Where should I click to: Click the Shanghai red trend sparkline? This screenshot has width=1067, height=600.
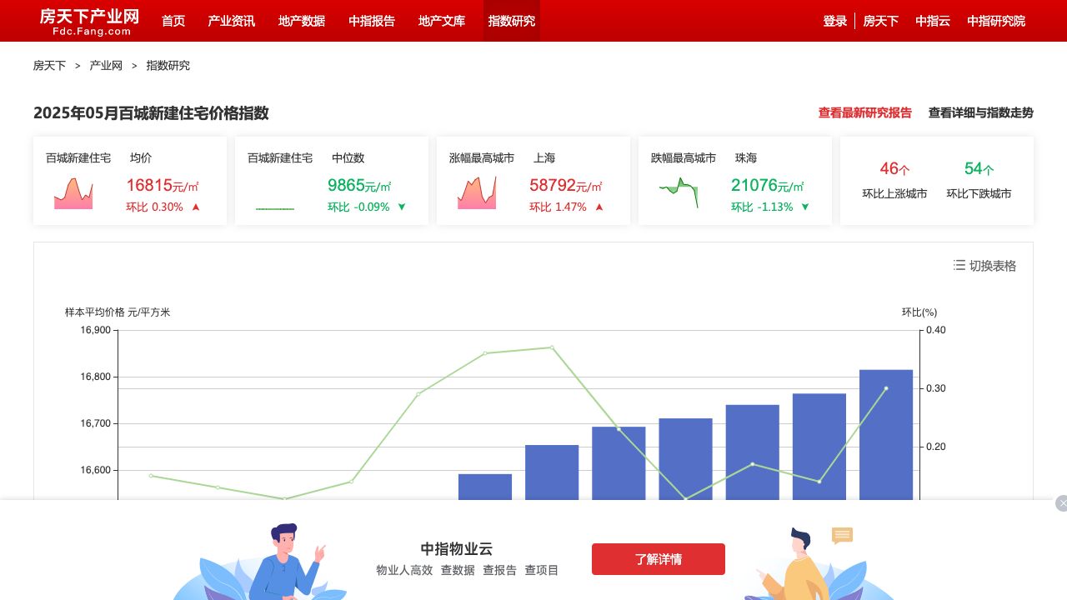tap(477, 192)
